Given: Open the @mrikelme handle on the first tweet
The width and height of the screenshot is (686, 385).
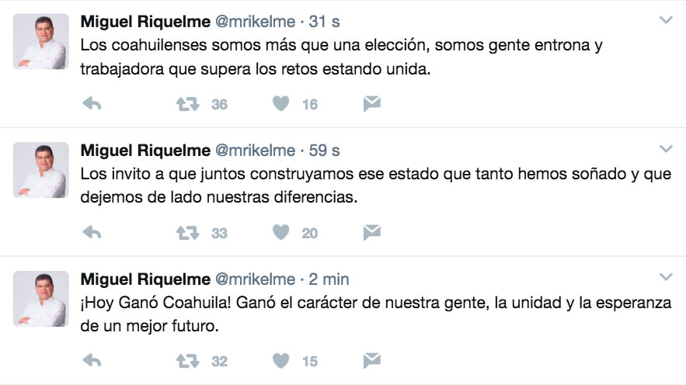Looking at the screenshot, I should point(255,21).
